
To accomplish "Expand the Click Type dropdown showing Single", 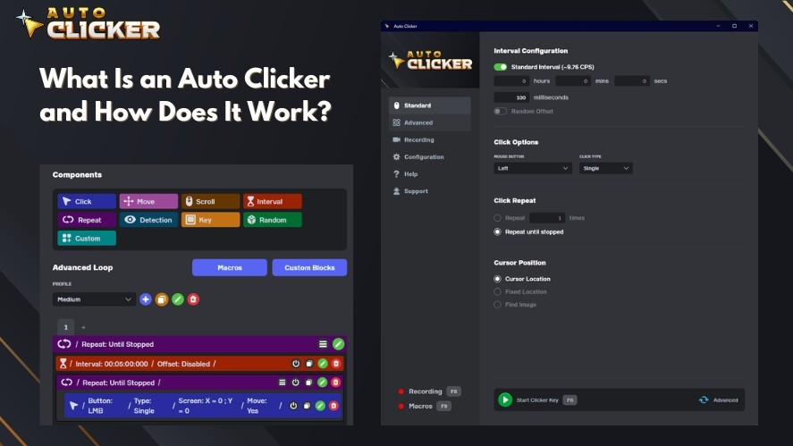I will click(605, 168).
